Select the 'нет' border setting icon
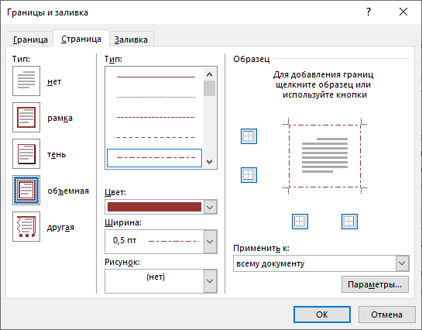 (x=26, y=81)
